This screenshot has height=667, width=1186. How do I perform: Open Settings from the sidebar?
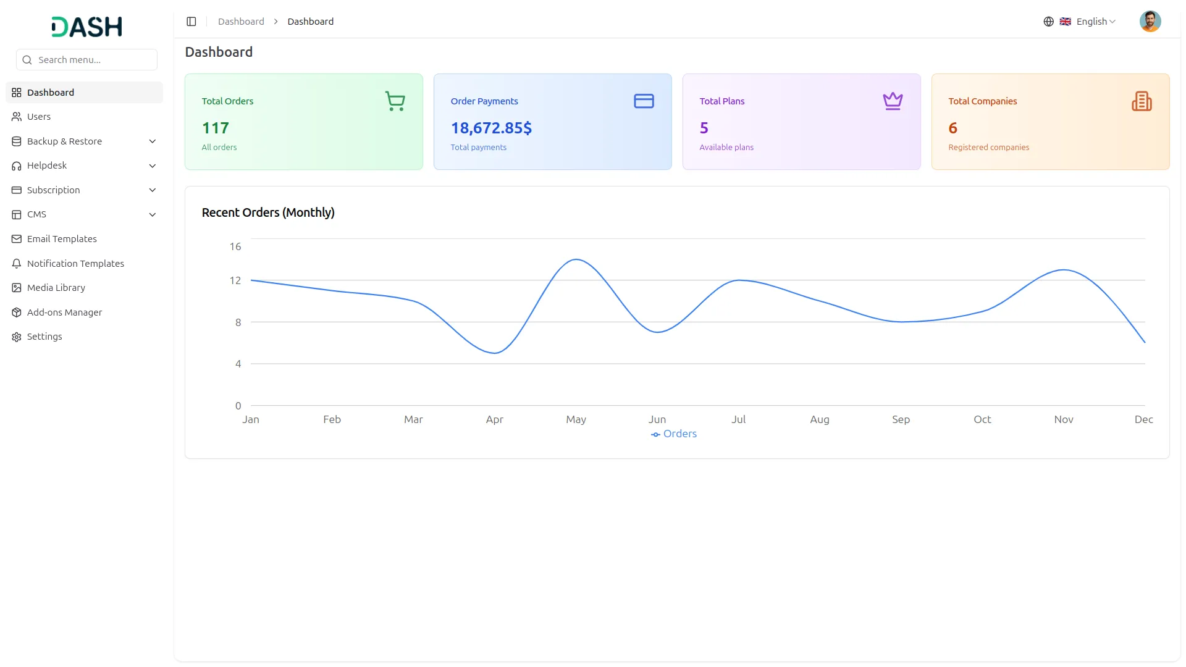tap(44, 337)
